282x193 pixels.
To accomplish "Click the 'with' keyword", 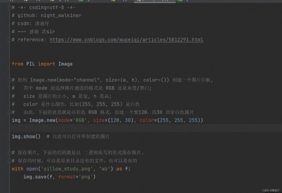I will click(17, 169).
